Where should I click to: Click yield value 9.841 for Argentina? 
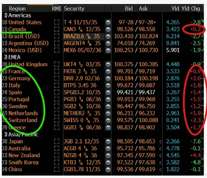pyautogui.click(x=173, y=43)
